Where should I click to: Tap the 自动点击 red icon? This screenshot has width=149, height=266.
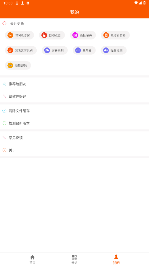click(44, 35)
